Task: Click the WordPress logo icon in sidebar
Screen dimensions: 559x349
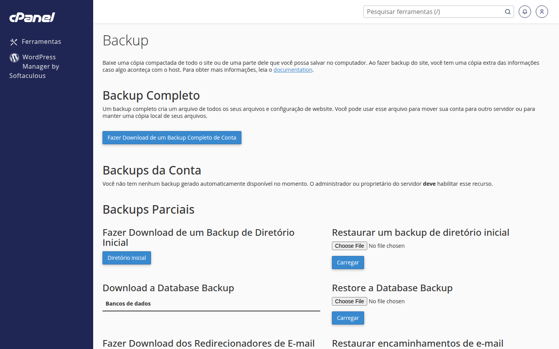Action: [x=14, y=58]
